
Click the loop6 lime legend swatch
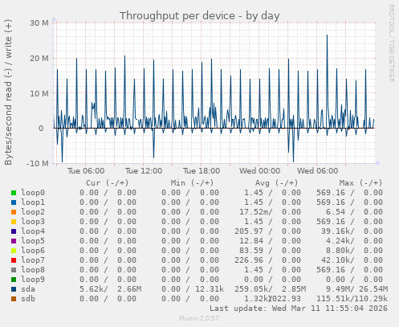click(x=14, y=251)
